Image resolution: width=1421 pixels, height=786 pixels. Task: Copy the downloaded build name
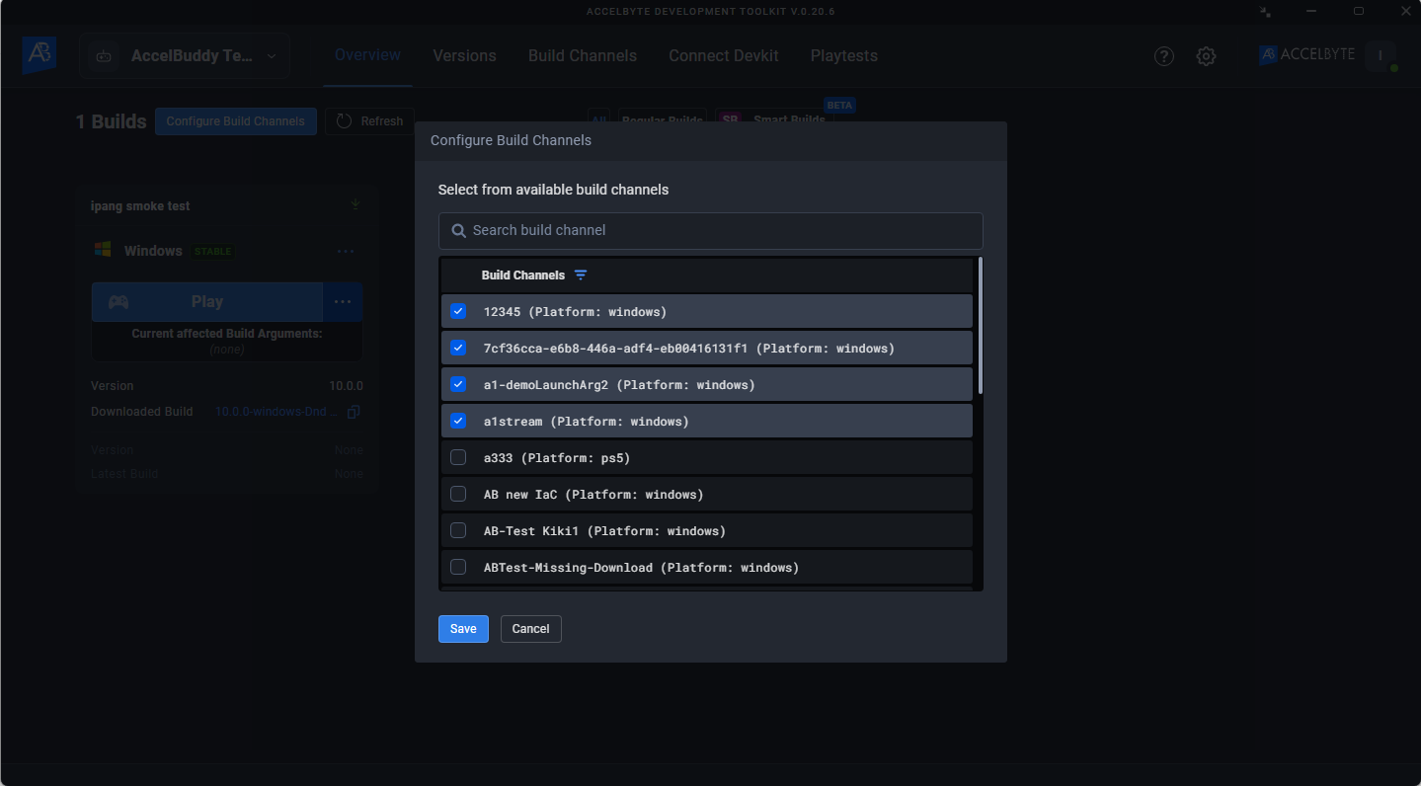(354, 412)
